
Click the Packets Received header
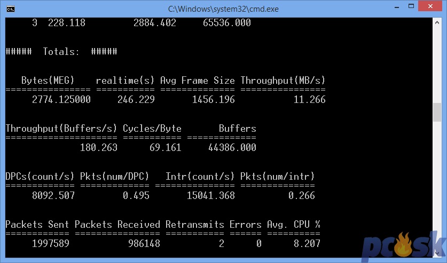pyautogui.click(x=117, y=225)
